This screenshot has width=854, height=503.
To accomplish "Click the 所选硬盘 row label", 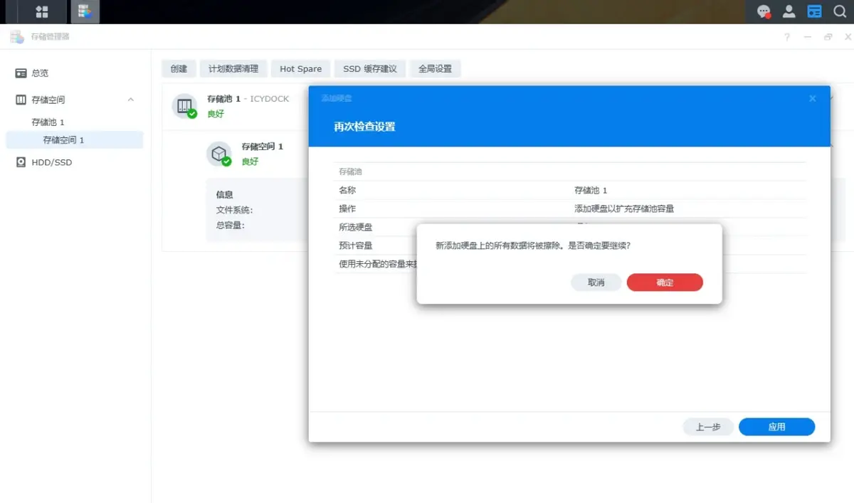I will [356, 228].
